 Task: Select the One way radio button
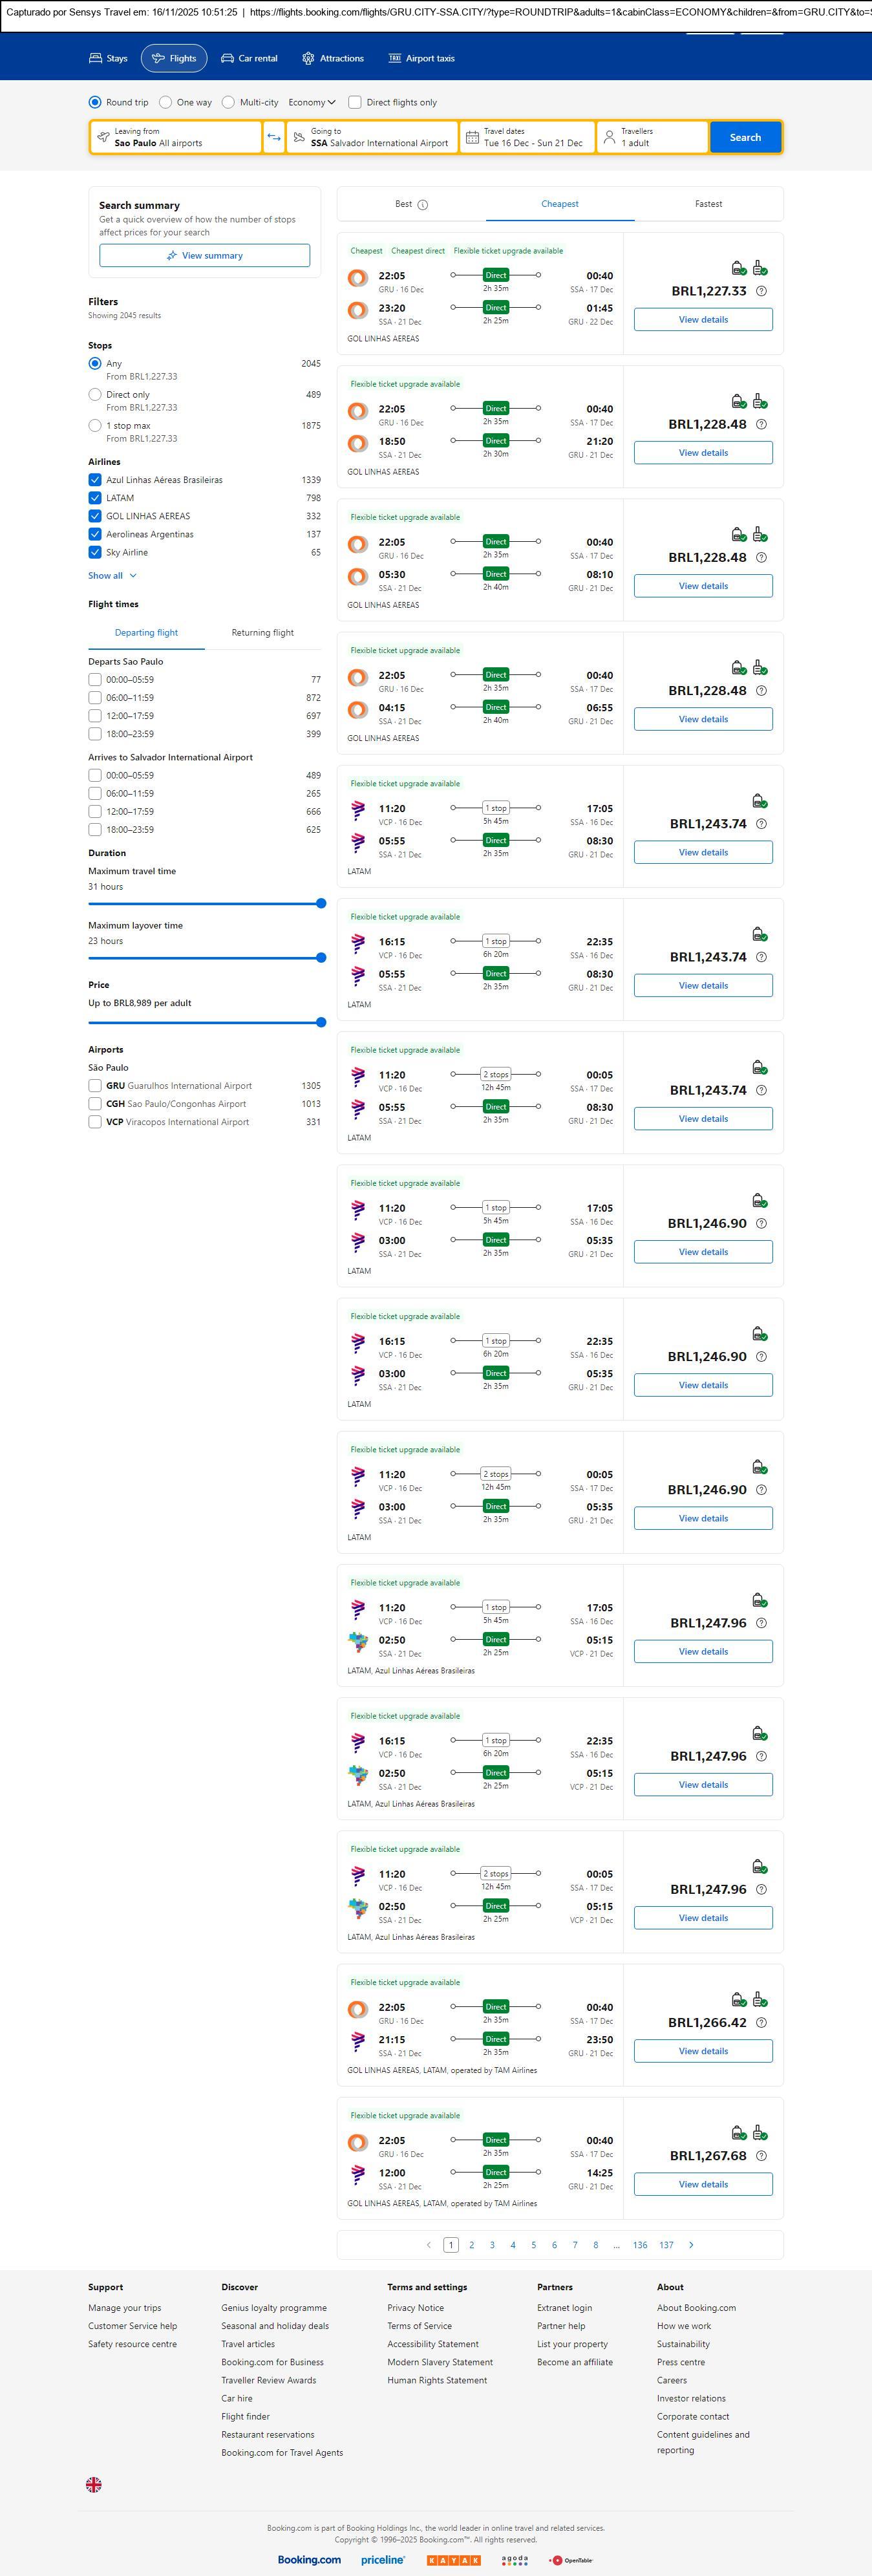pyautogui.click(x=166, y=102)
